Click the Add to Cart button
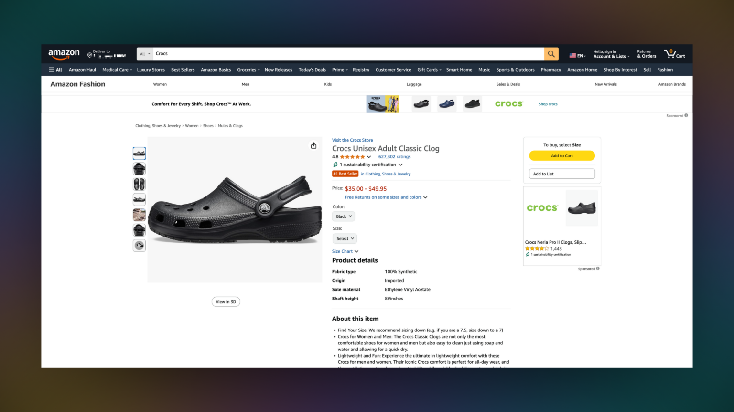This screenshot has width=734, height=412. point(561,155)
